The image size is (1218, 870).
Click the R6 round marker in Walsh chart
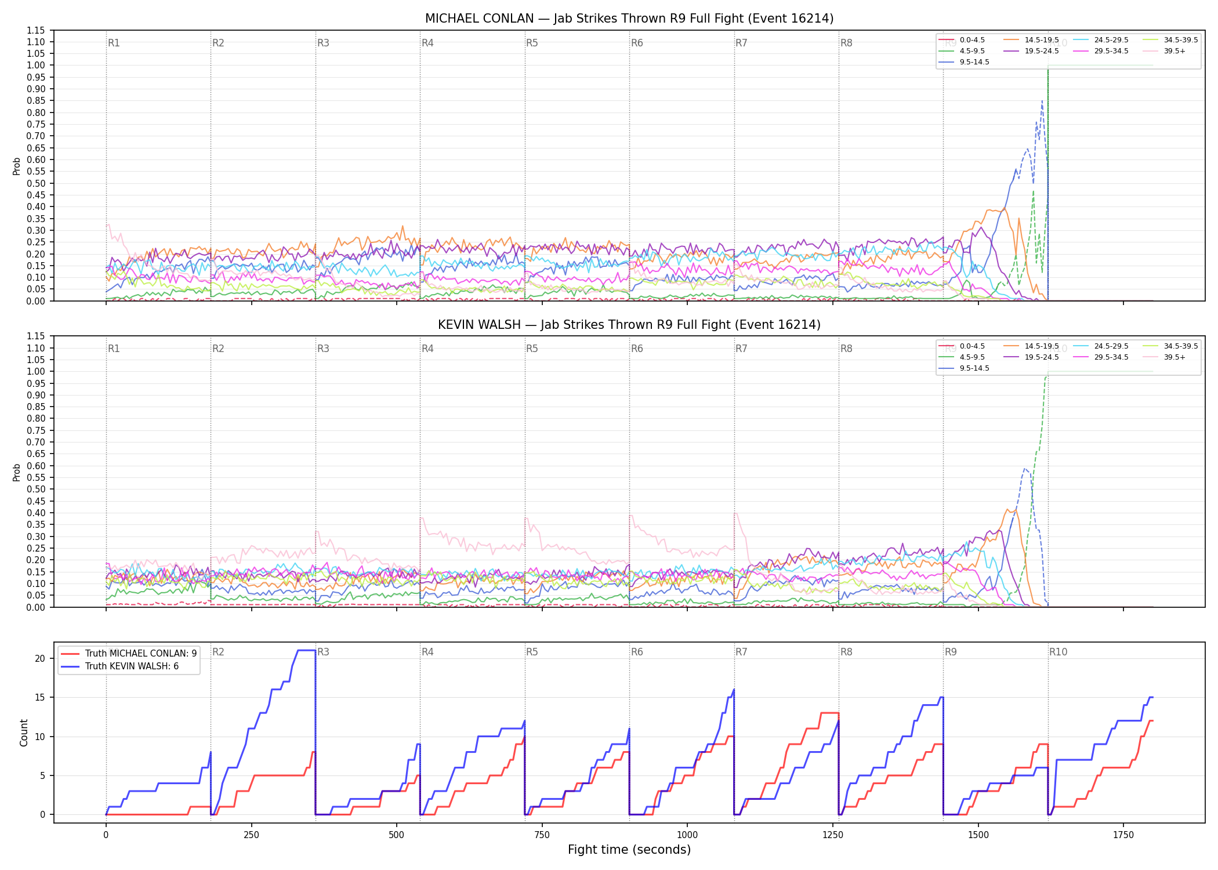point(637,349)
